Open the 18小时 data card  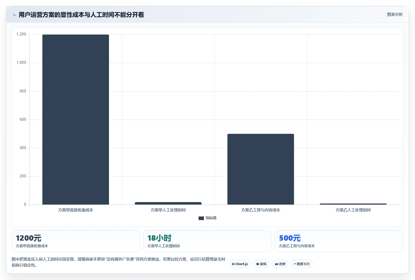207,241
